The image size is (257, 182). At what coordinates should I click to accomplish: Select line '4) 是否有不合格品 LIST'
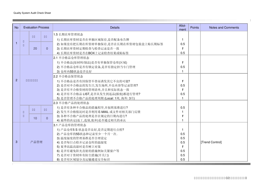(x=98, y=94)
